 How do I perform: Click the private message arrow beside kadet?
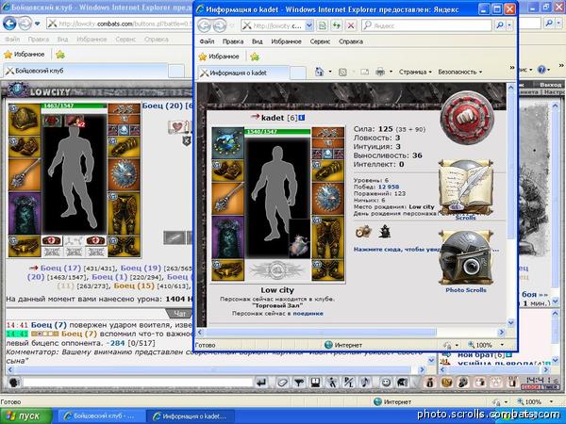pos(256,117)
